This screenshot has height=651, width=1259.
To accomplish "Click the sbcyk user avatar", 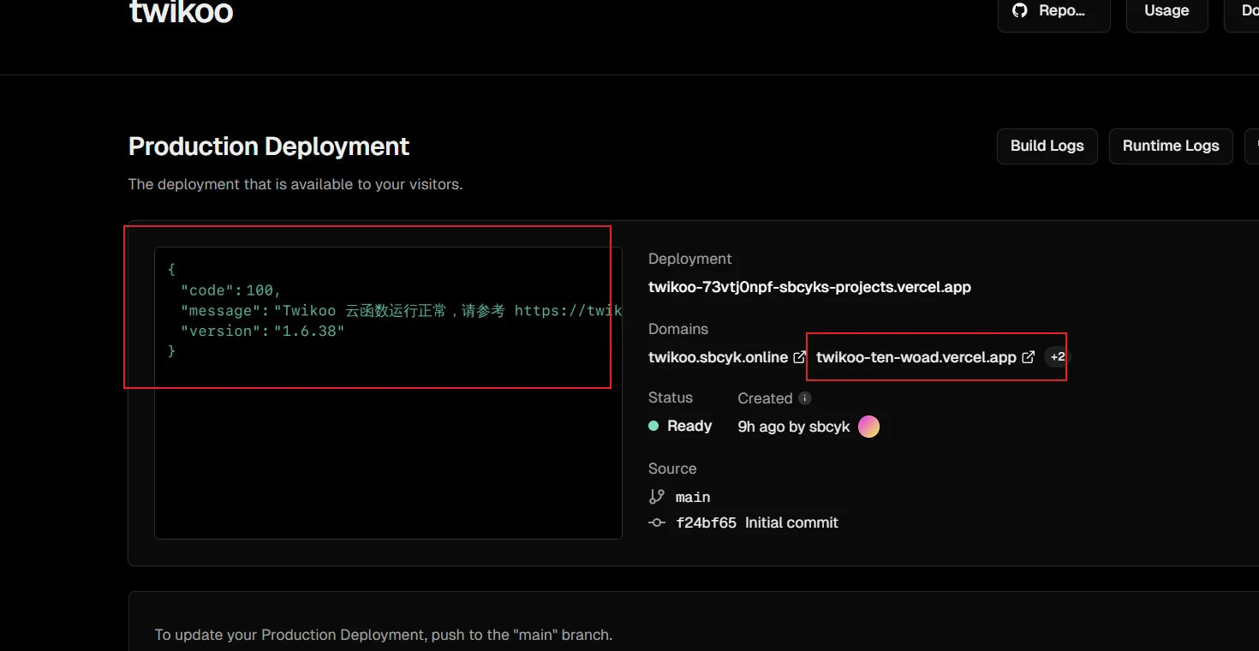I will pos(868,427).
